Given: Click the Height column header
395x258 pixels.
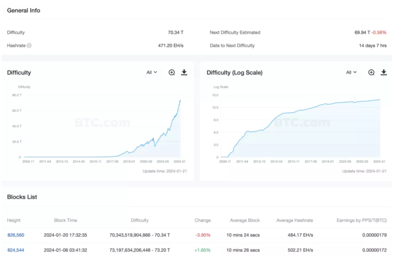Looking at the screenshot, I should click(x=14, y=220).
